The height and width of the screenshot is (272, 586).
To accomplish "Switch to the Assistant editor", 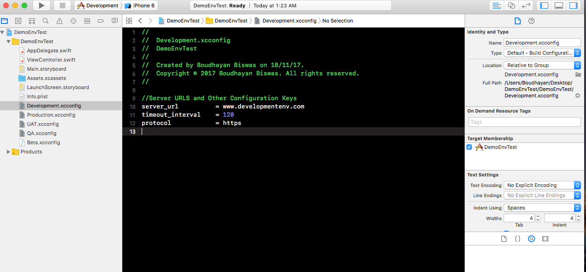I will coord(511,6).
